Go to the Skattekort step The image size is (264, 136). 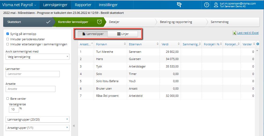(x=28, y=22)
